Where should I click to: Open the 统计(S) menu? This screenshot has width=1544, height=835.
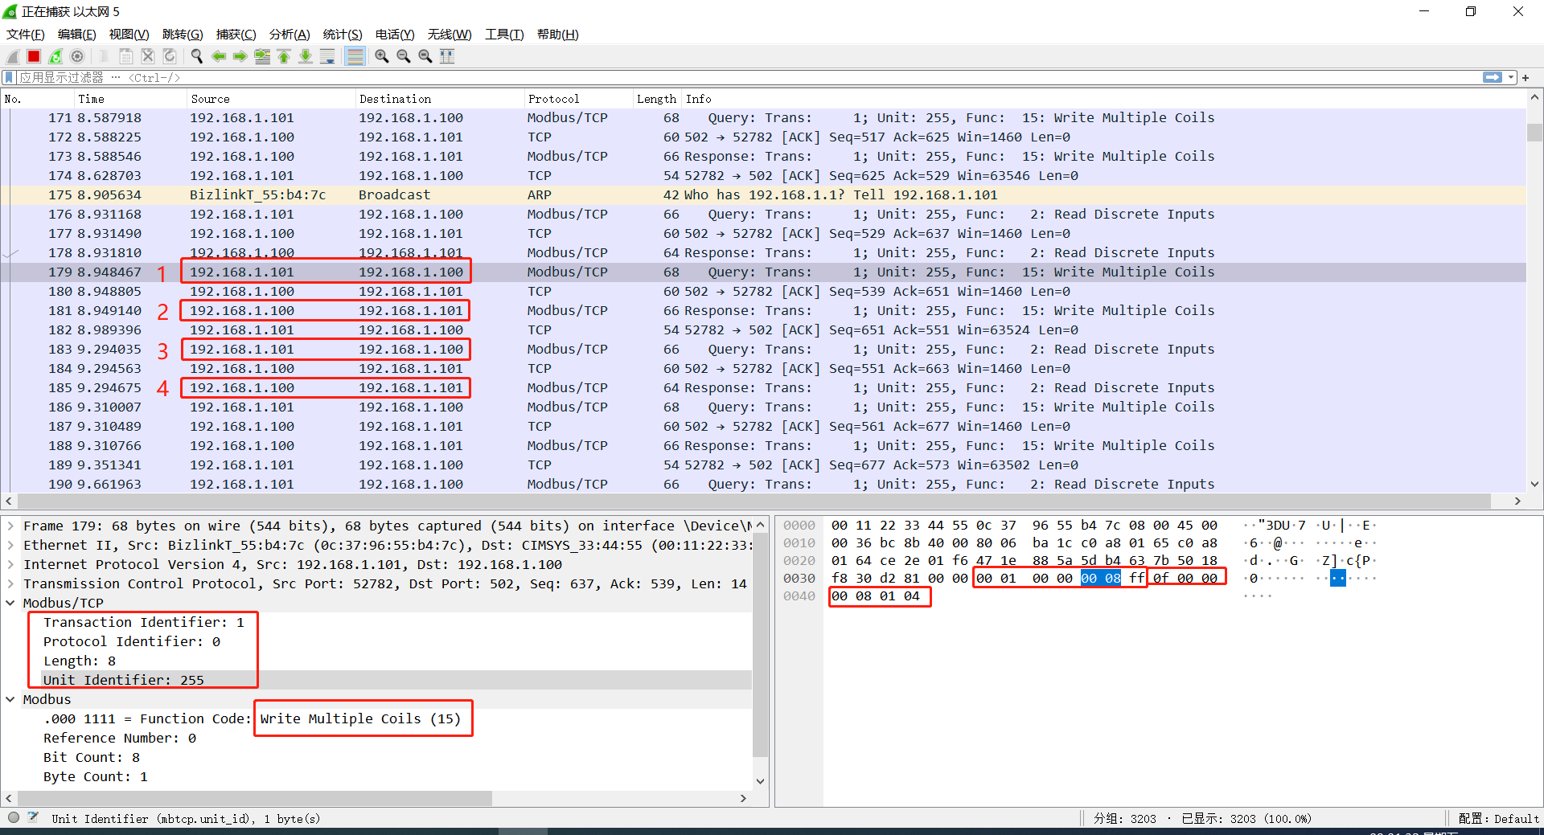[342, 34]
